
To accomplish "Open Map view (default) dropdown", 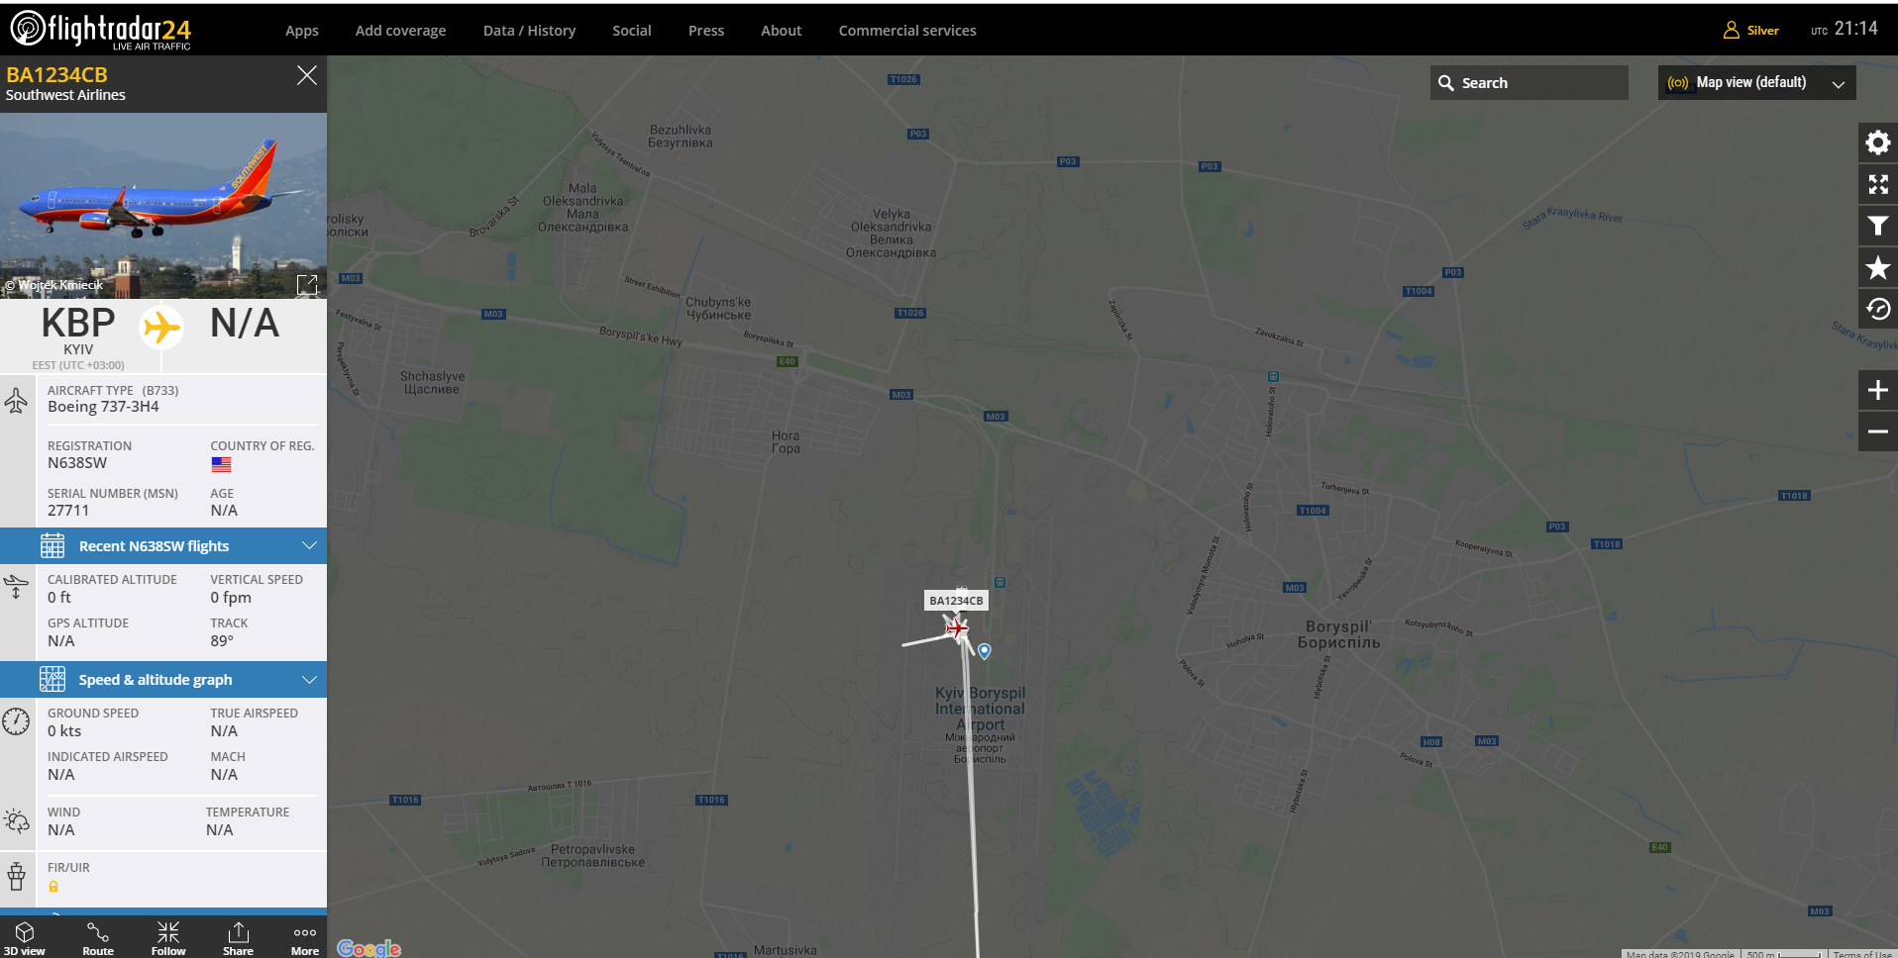I will pyautogui.click(x=1756, y=83).
